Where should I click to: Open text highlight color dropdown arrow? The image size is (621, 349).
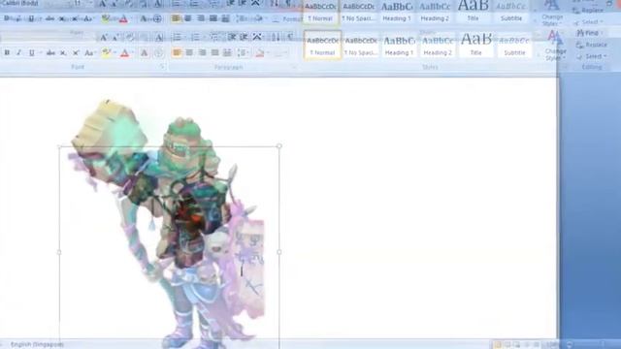pyautogui.click(x=114, y=52)
